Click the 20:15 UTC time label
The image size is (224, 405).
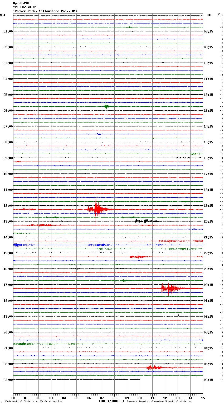point(208,222)
